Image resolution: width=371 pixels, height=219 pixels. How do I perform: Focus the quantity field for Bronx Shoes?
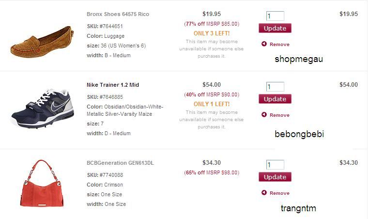[x=275, y=16]
